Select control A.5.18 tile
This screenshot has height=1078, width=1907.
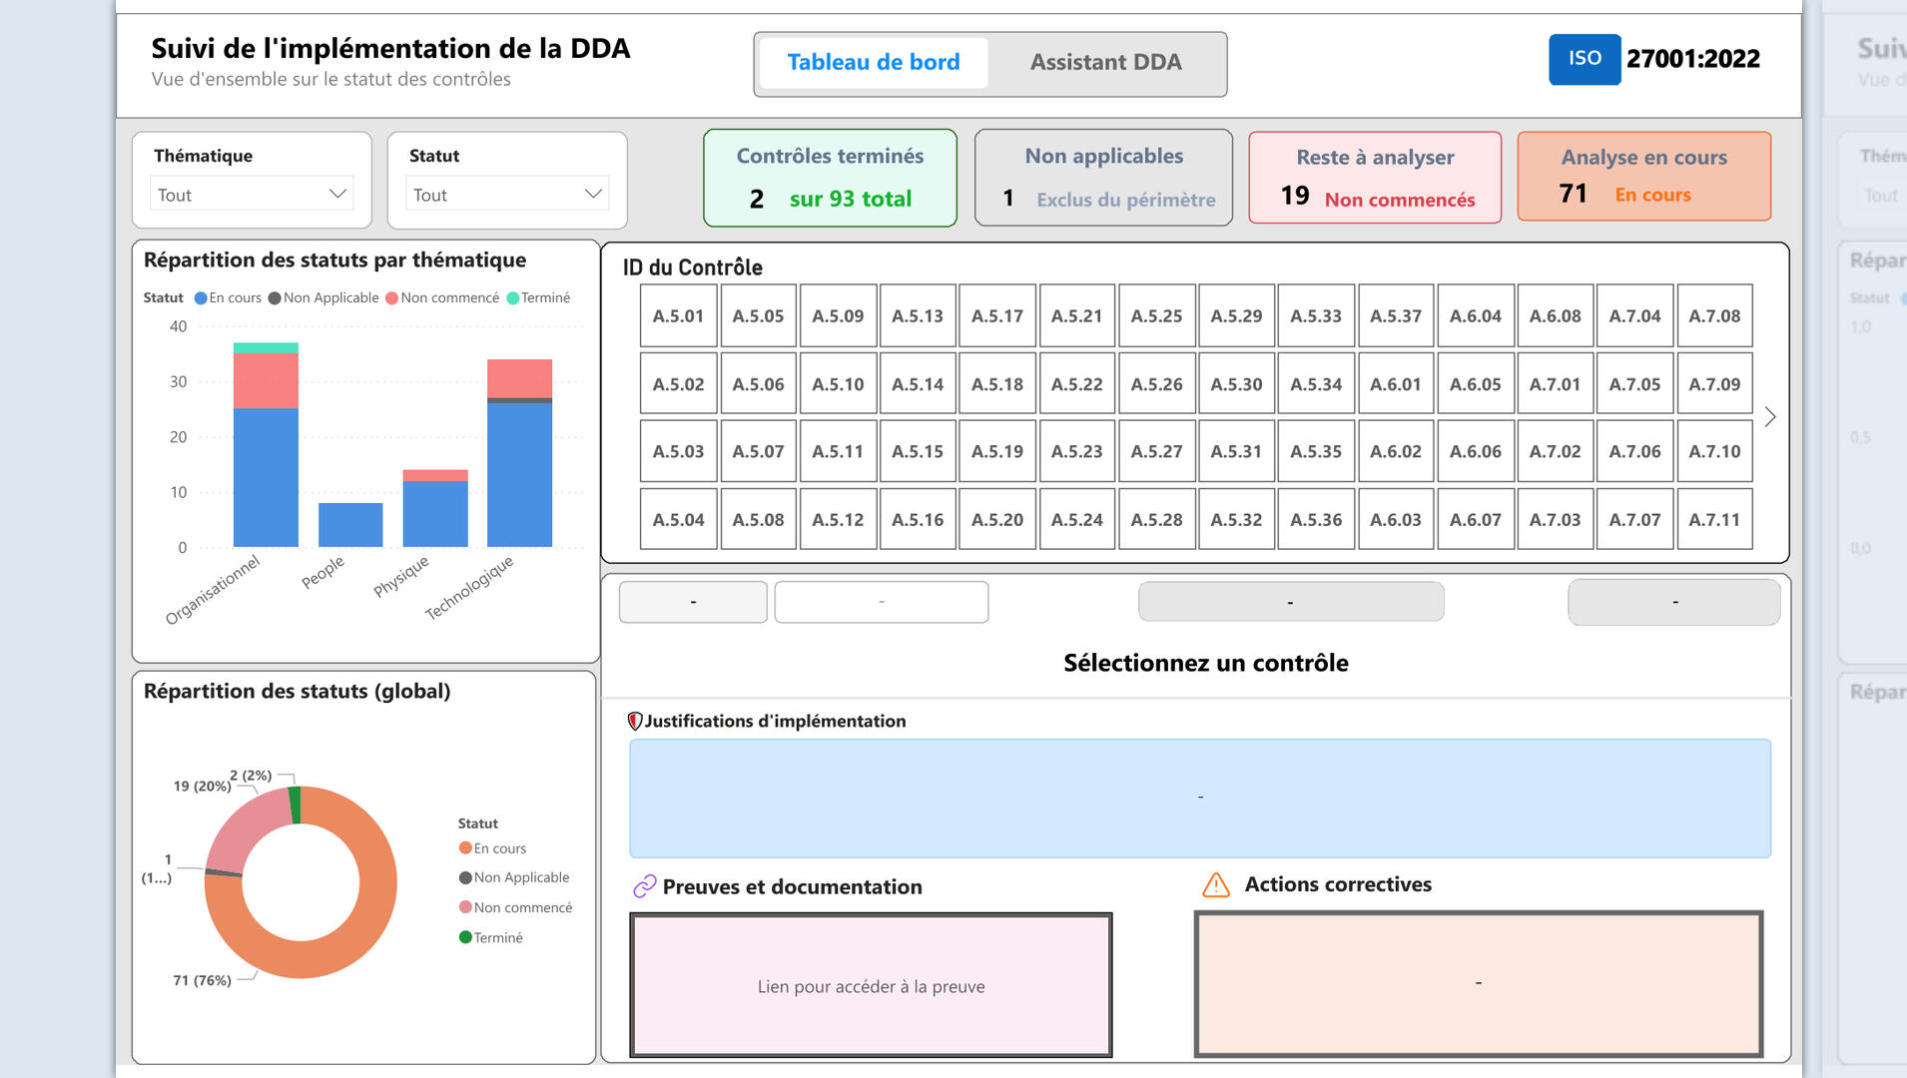point(997,384)
